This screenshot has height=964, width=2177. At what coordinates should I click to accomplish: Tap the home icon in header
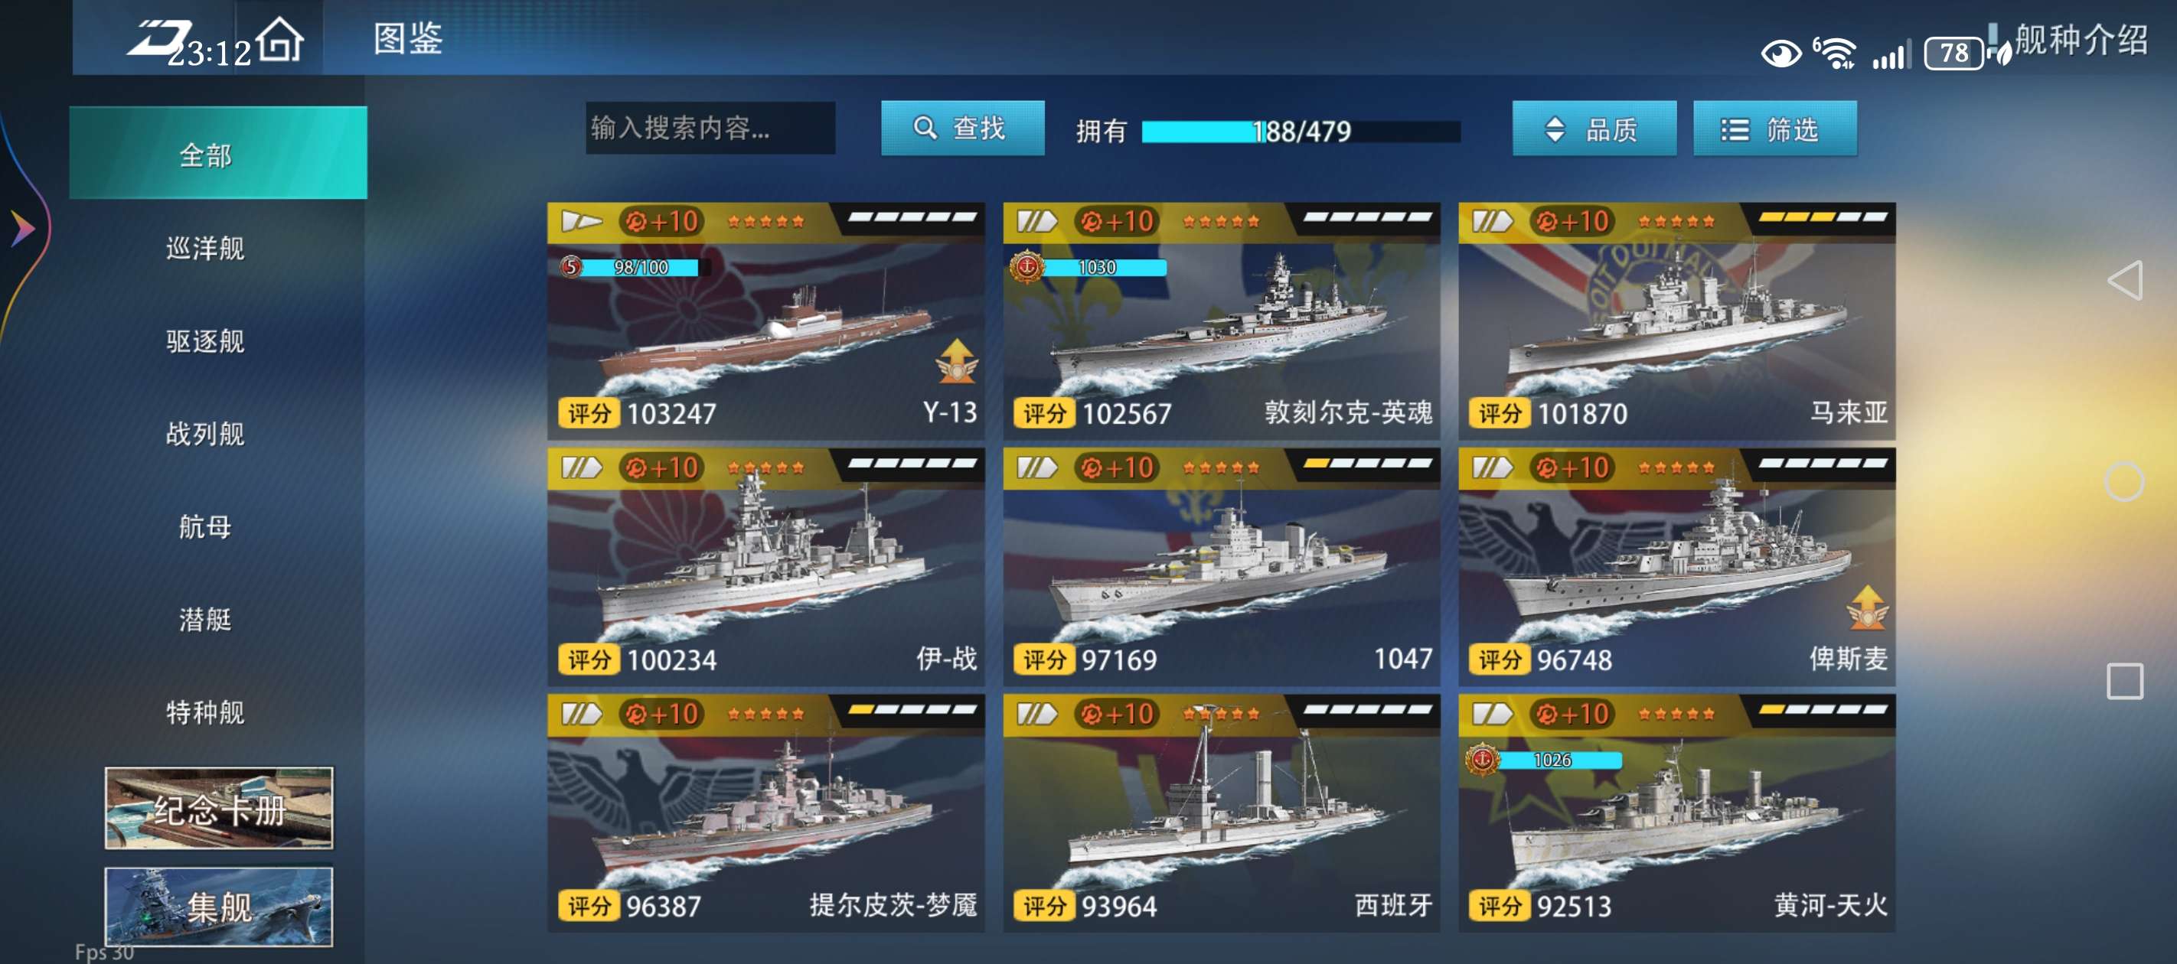tap(279, 39)
